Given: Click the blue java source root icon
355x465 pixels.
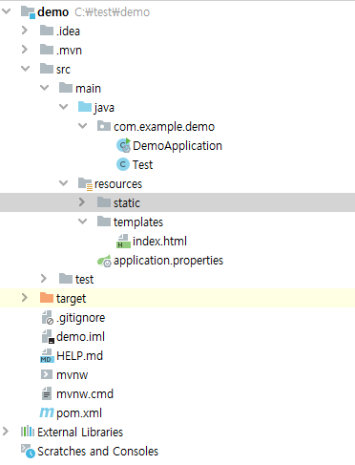Looking at the screenshot, I should pyautogui.click(x=85, y=107).
